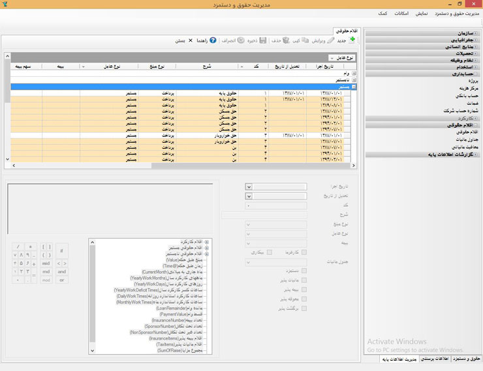Click the Cancel (انصراف) icon
Screen dimensions: 483x371
click(241, 40)
